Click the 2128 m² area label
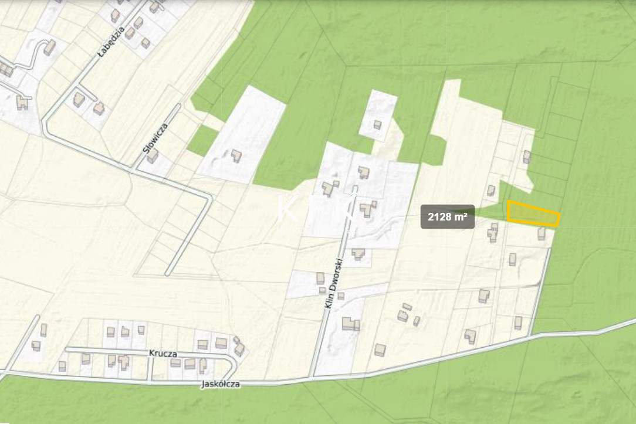This screenshot has width=636, height=424. click(447, 217)
